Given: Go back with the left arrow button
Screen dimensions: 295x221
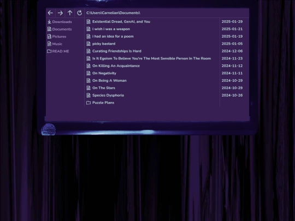Looking at the screenshot, I should tap(50, 13).
